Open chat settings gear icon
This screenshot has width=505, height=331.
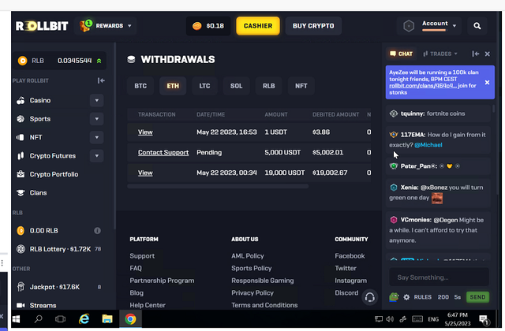(x=406, y=297)
